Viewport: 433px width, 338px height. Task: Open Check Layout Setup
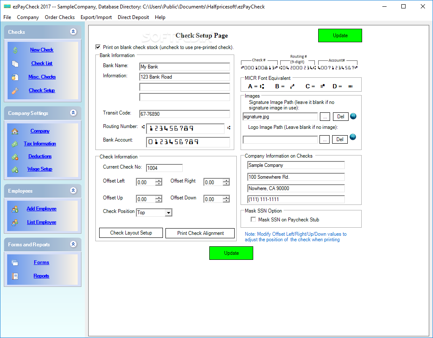coord(131,233)
